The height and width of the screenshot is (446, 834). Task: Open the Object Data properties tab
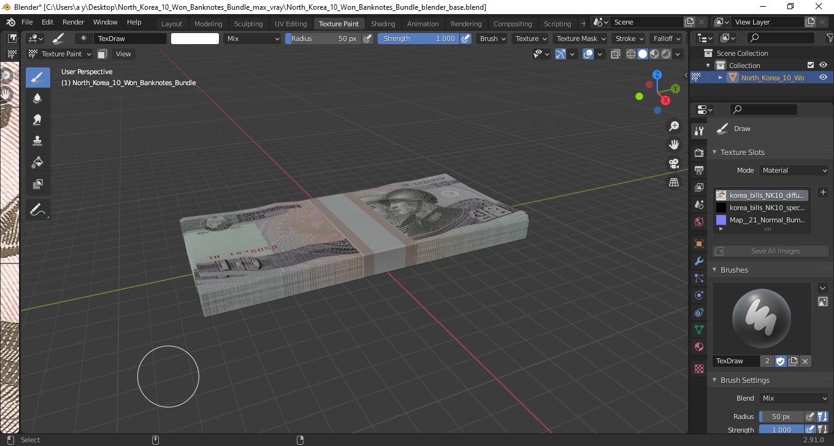(x=698, y=330)
